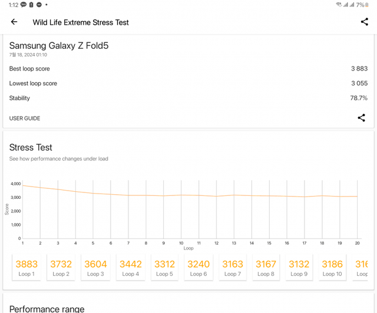Tap the battery icon in status bar

coord(367,5)
